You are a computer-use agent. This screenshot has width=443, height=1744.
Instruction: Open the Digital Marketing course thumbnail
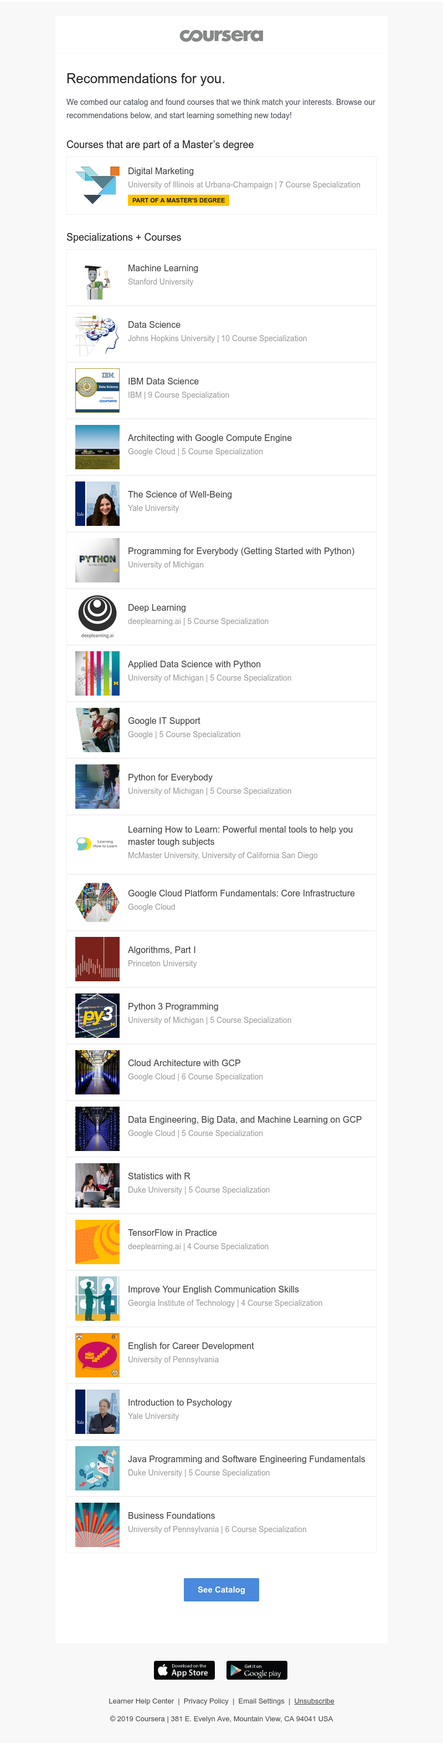coord(97,185)
